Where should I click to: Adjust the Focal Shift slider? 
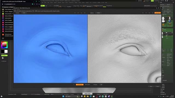click(60, 6)
